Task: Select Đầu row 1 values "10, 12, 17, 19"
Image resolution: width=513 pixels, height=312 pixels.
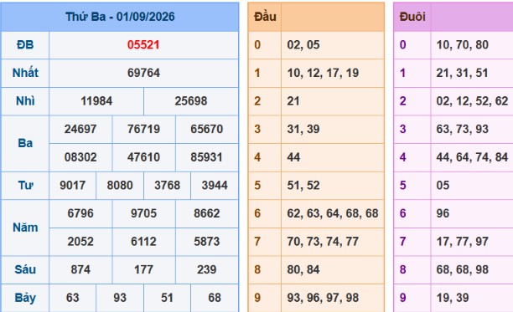Action: 323,73
